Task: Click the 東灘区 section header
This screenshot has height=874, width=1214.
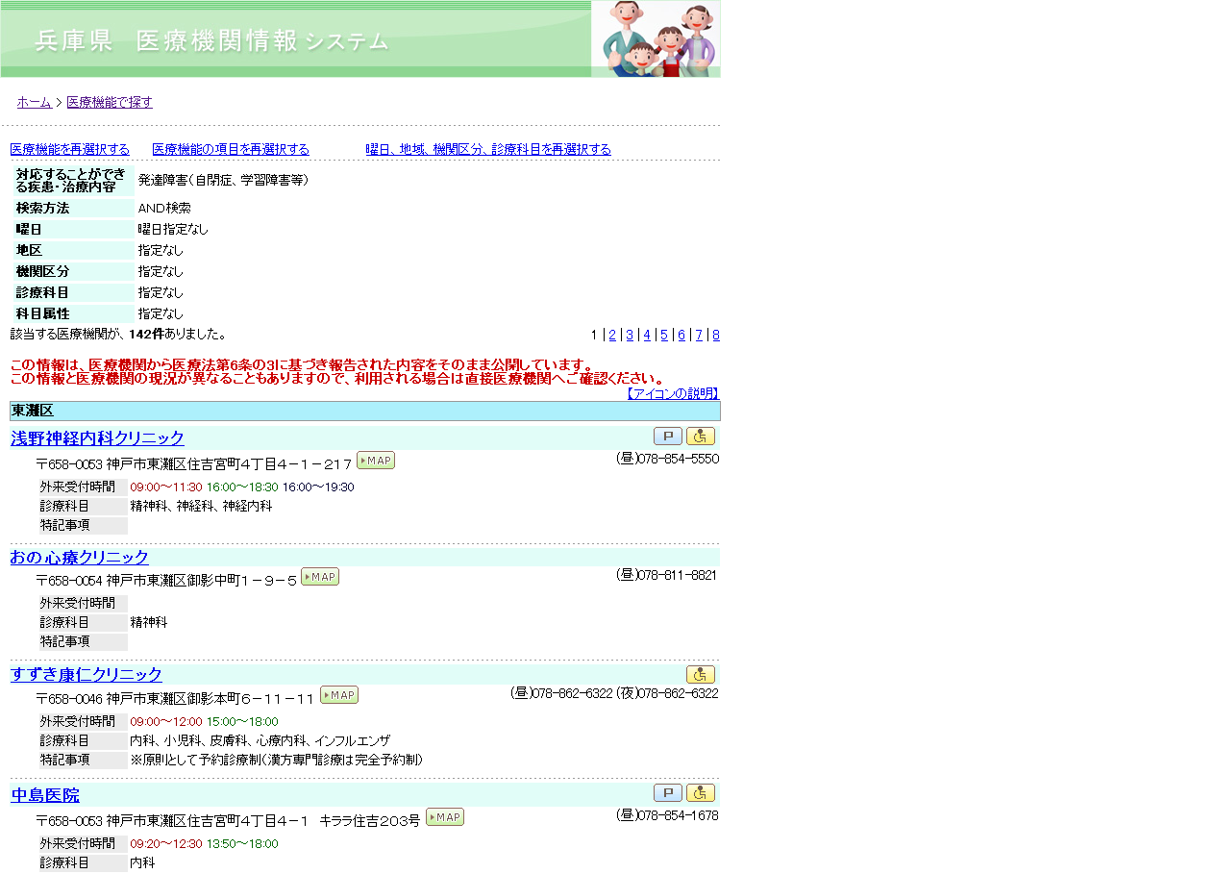Action: pyautogui.click(x=365, y=411)
